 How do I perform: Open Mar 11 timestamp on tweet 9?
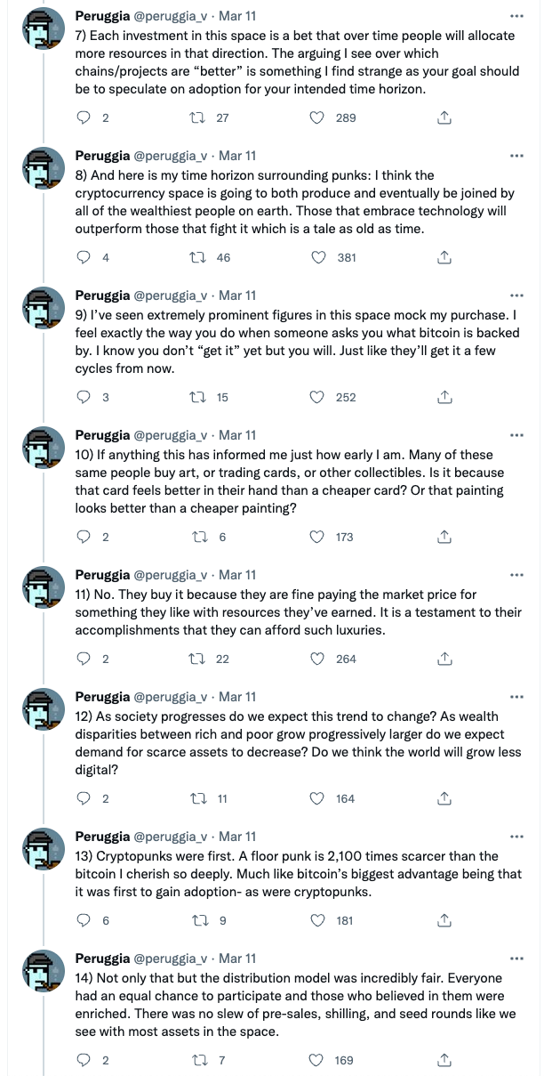tap(237, 295)
